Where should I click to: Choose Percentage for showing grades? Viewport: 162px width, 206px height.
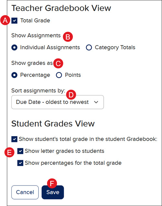click(x=14, y=75)
